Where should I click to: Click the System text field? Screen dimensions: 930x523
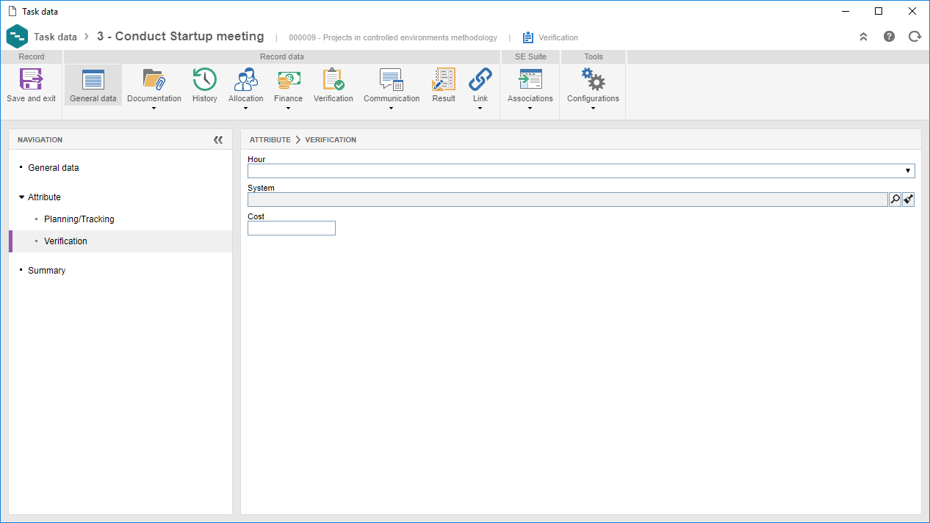[568, 200]
